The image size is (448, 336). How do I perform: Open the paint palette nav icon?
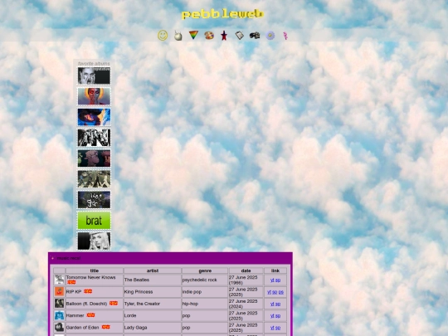pos(209,36)
